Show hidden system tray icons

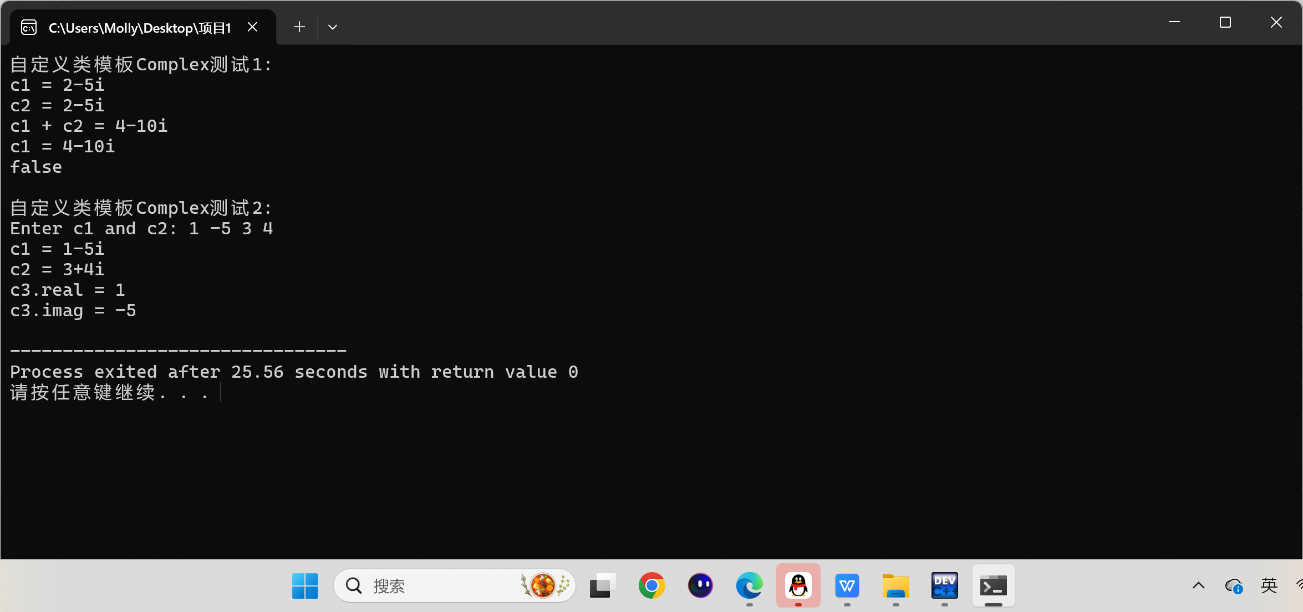(x=1198, y=585)
